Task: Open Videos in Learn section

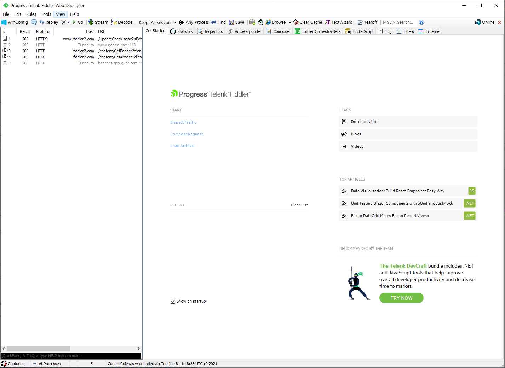Action: (x=408, y=146)
